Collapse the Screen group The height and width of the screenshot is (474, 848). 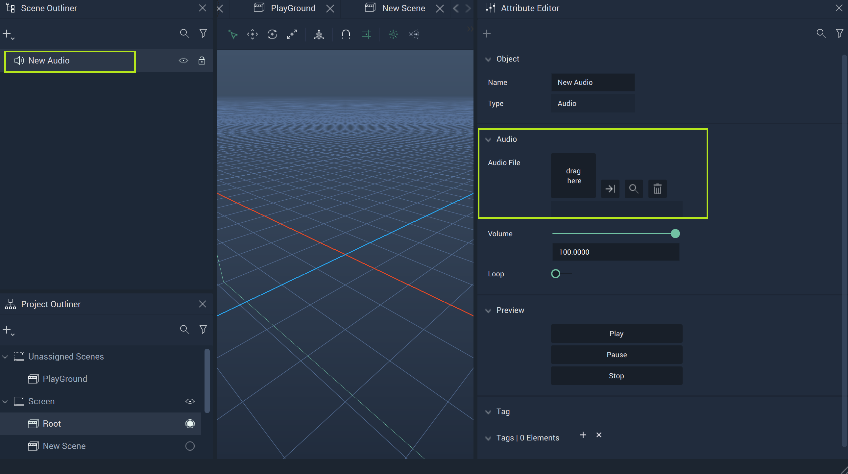(x=5, y=402)
